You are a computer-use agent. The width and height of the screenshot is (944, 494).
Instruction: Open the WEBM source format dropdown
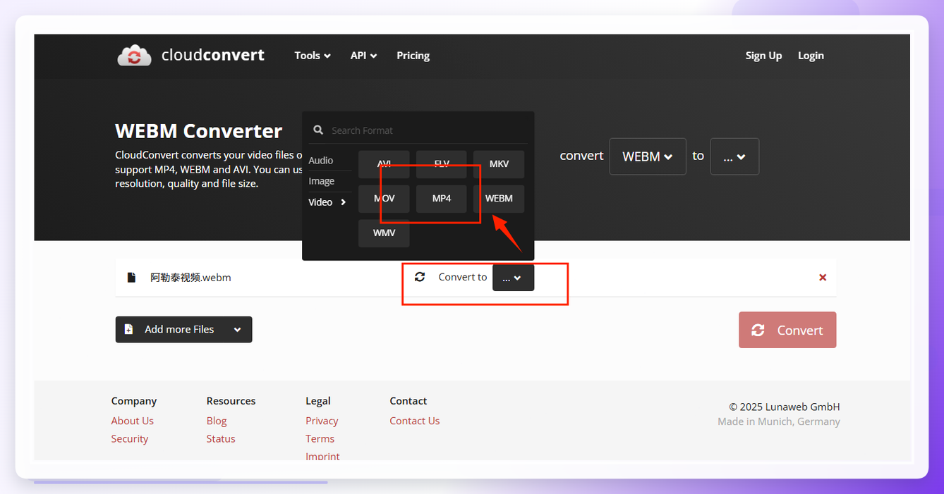pos(648,156)
